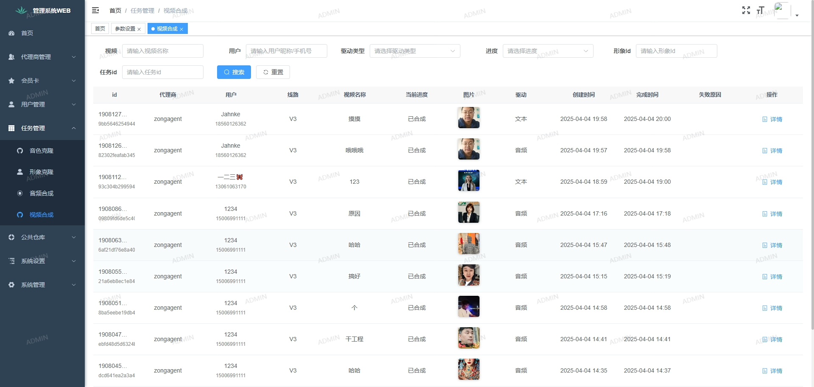The image size is (814, 387).
Task: Close the 参数设置 tab
Action: pyautogui.click(x=139, y=29)
